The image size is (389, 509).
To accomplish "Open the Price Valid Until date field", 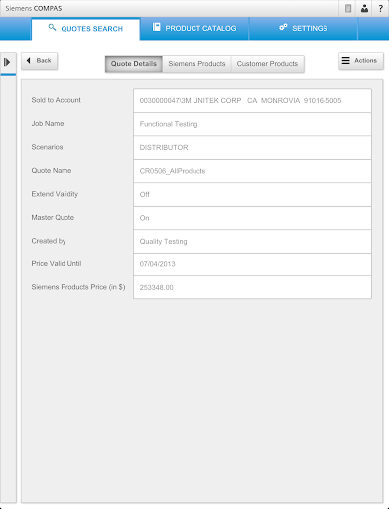I will tap(252, 264).
